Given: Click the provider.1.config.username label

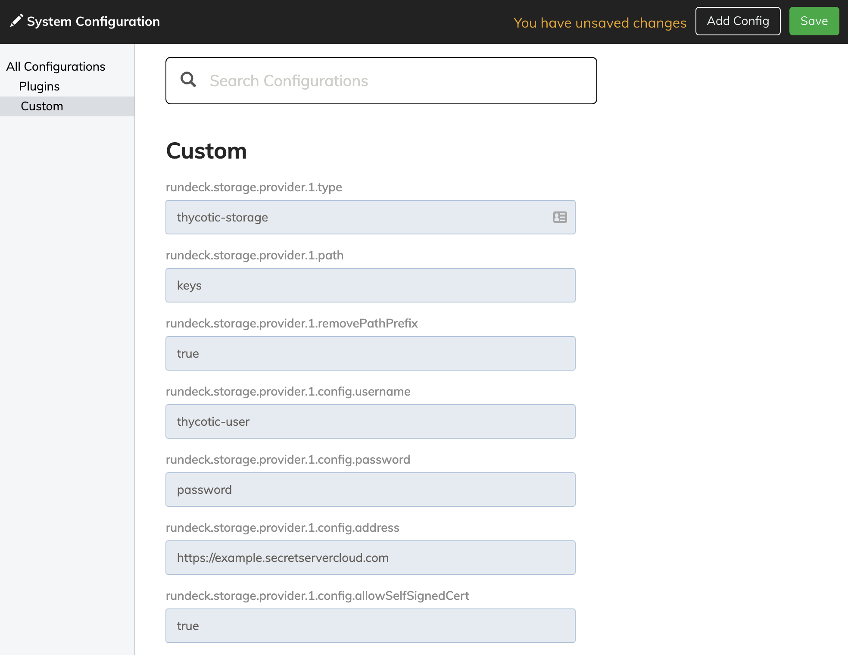Looking at the screenshot, I should (288, 391).
